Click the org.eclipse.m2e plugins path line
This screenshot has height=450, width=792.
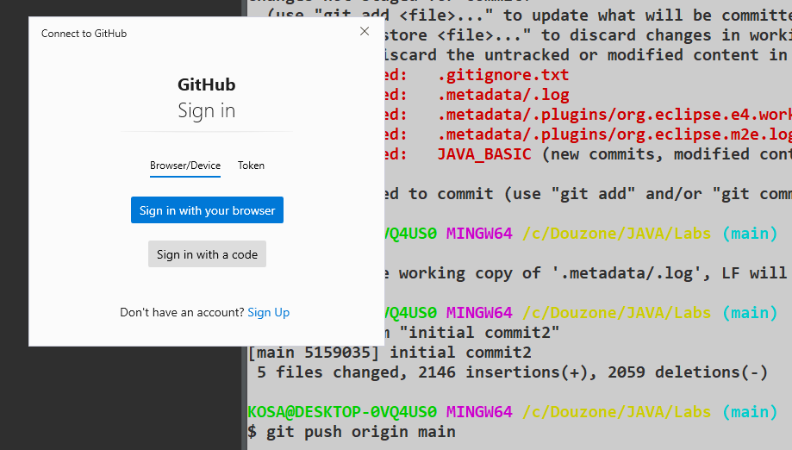(x=614, y=134)
